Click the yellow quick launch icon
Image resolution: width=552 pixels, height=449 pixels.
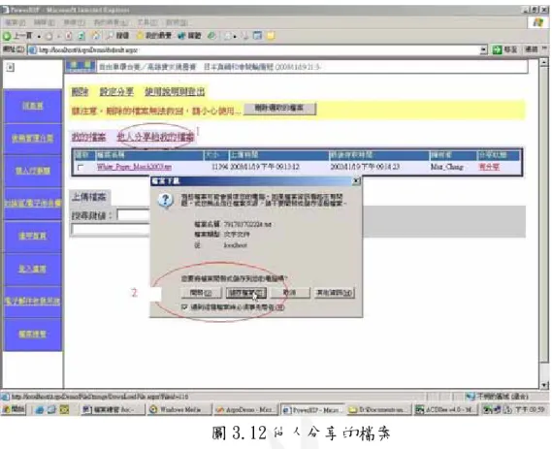(x=64, y=409)
